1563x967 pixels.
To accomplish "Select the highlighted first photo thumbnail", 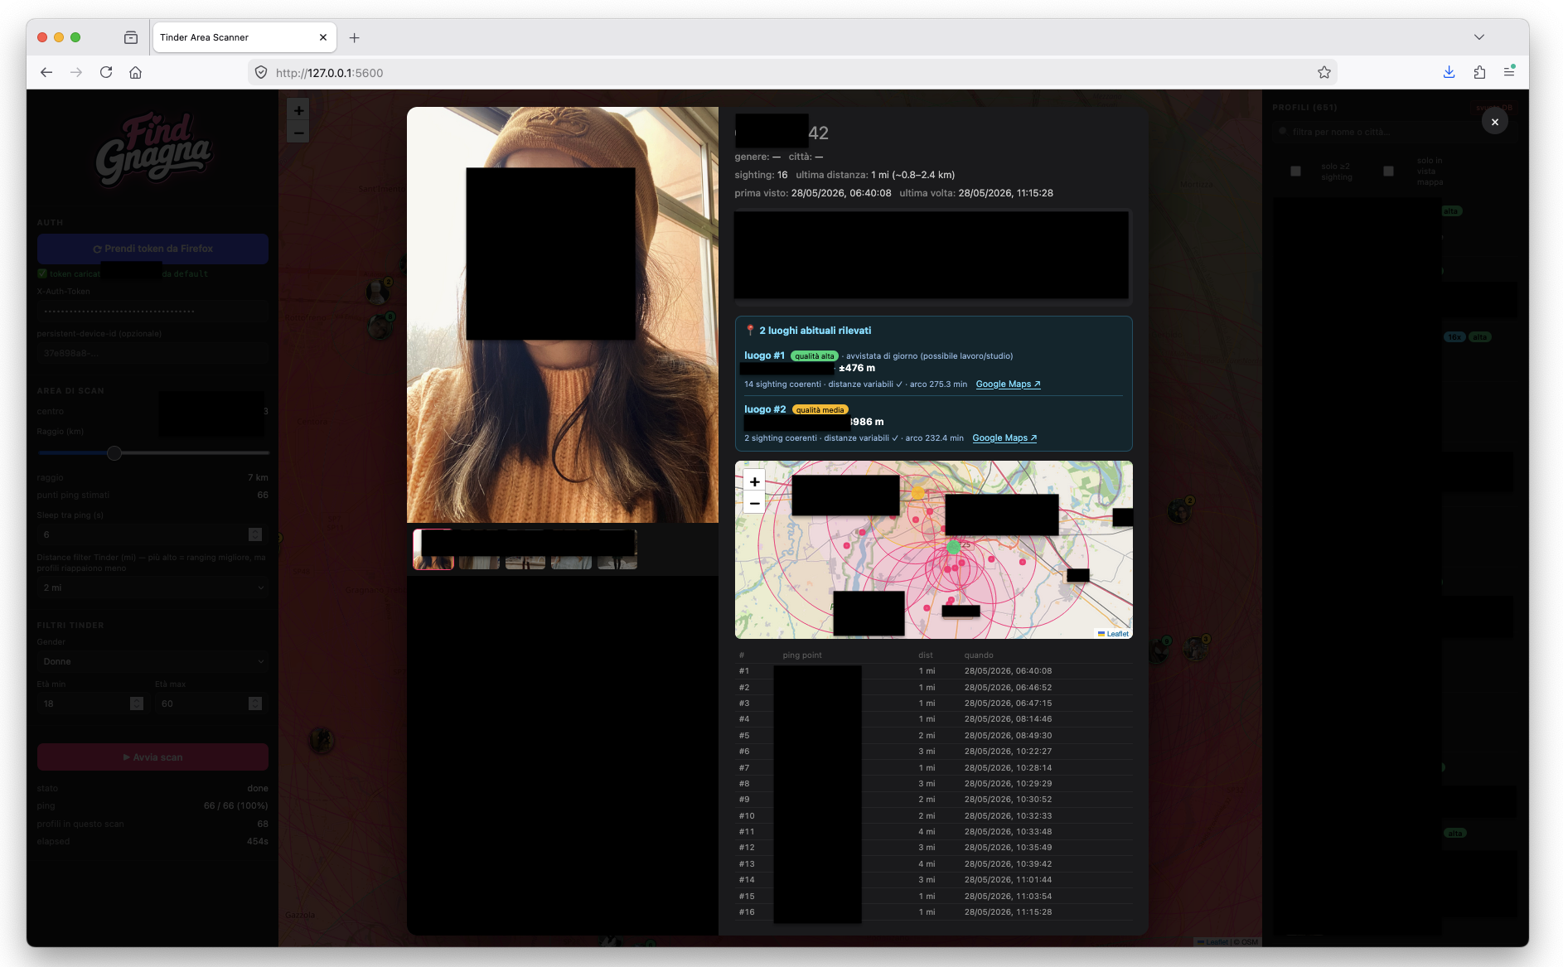I will point(433,549).
